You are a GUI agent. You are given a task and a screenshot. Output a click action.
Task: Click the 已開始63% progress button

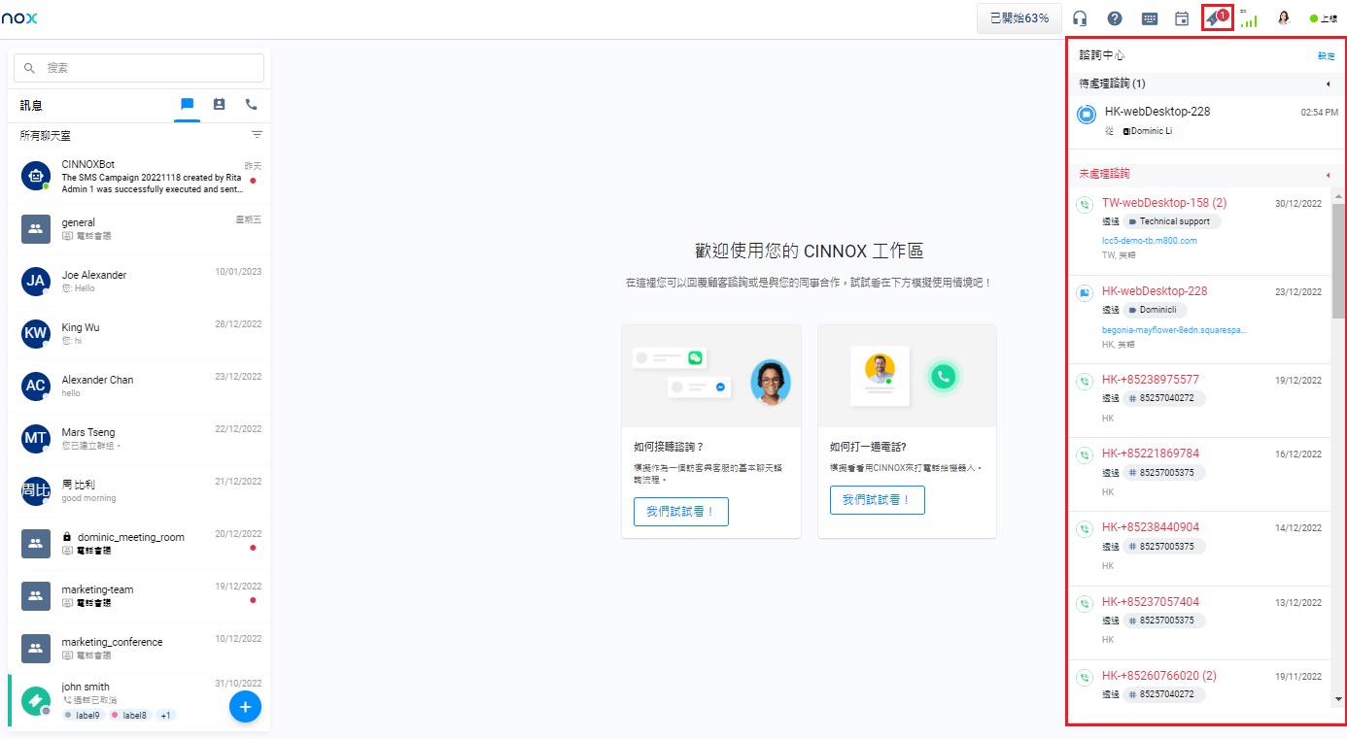coord(1019,18)
